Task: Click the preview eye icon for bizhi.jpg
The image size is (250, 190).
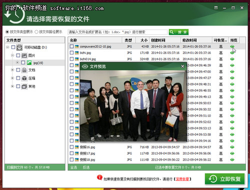Action: coord(232,53)
